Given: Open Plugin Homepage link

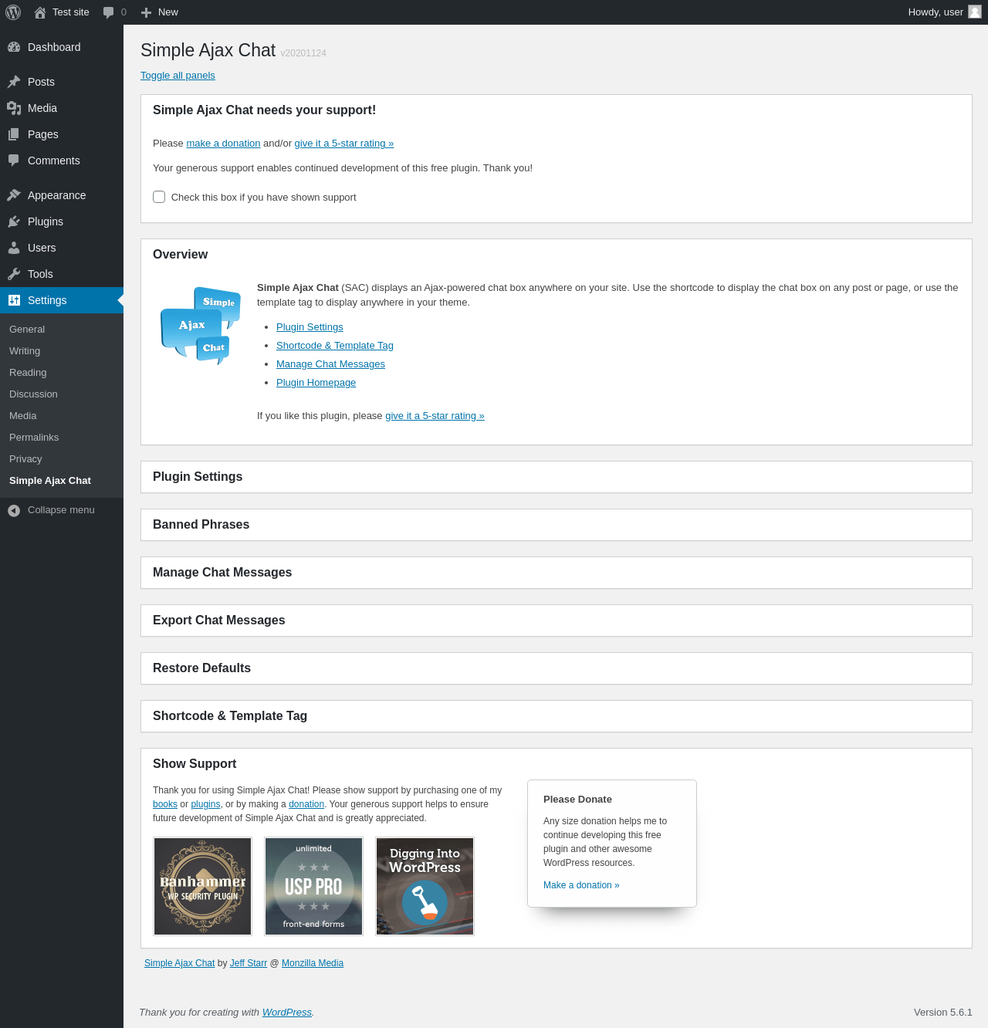Looking at the screenshot, I should [x=316, y=382].
